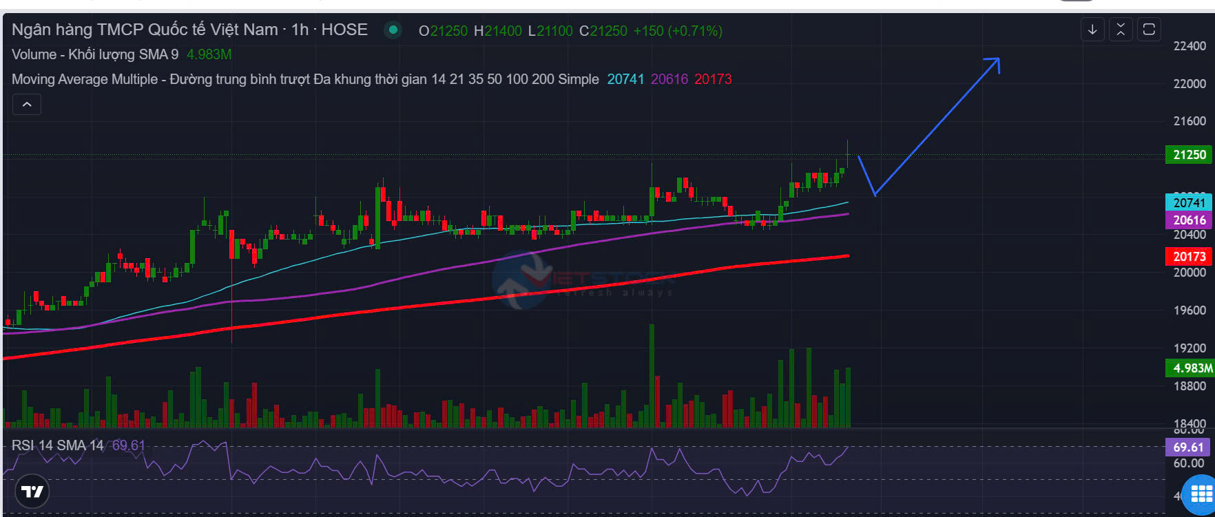Click the 19200 price scale label
Screen dimensions: 1215x517
[1190, 348]
